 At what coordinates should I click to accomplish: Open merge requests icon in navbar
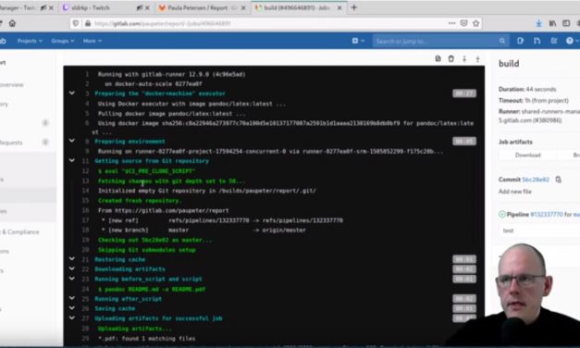(537, 41)
